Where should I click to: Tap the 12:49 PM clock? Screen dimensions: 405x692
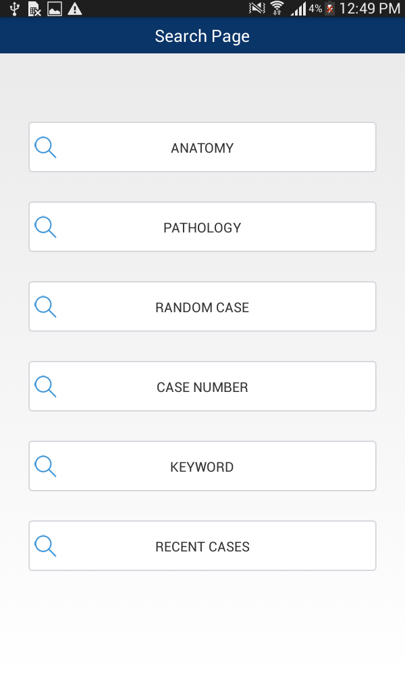370,9
